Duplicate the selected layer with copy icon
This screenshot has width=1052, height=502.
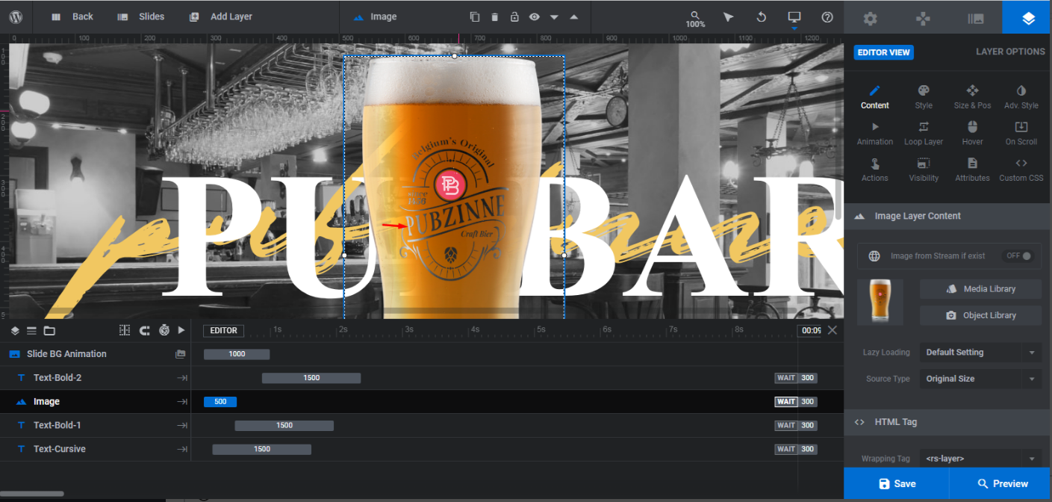tap(475, 16)
